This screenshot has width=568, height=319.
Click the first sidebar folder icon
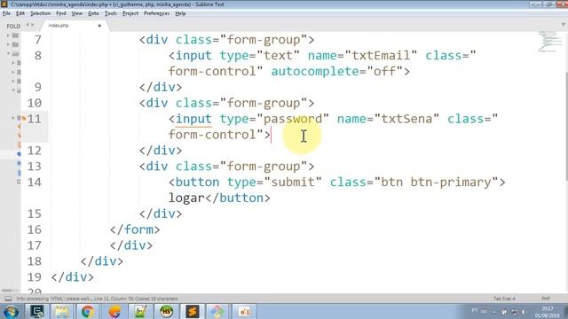(x=15, y=35)
